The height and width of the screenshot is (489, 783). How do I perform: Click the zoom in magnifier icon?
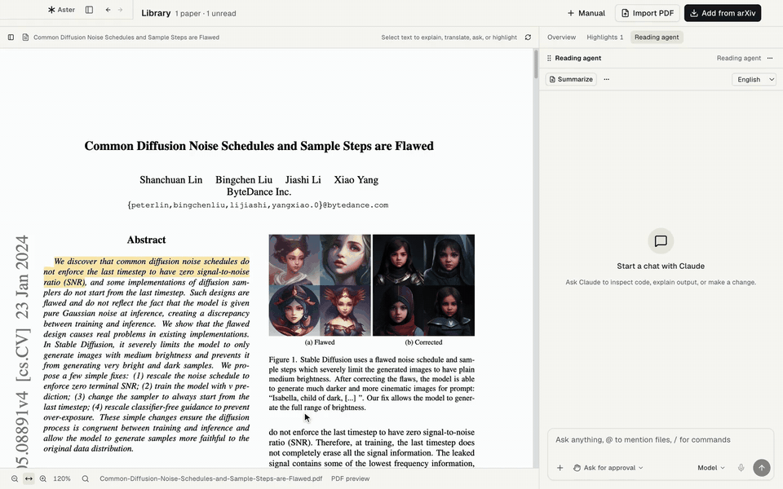coord(43,478)
